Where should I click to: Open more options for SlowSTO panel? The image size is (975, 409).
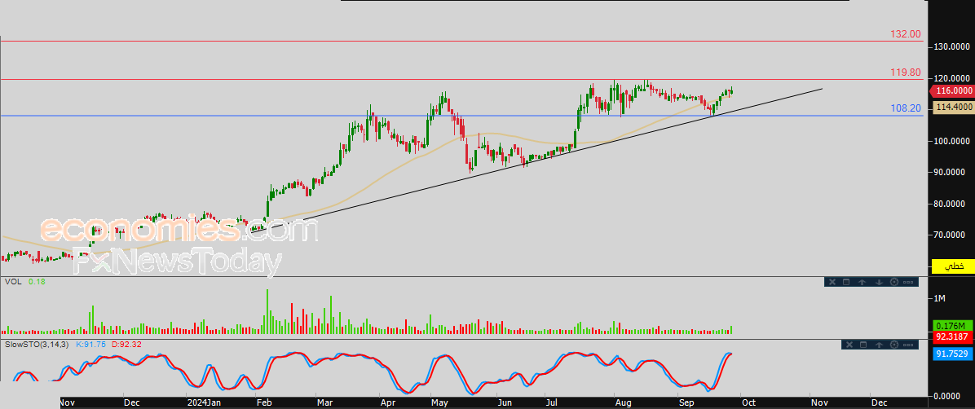click(x=908, y=345)
